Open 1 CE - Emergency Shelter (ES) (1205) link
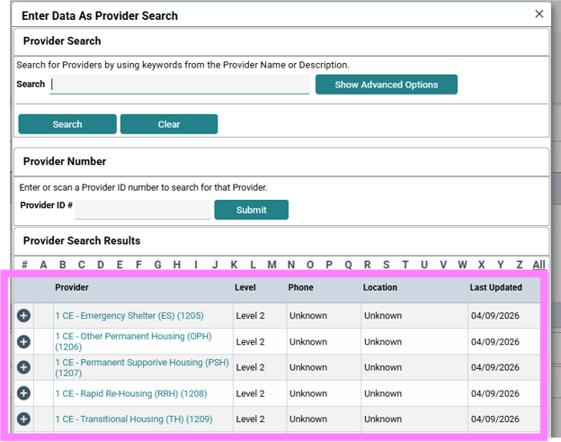The image size is (561, 442). click(129, 316)
